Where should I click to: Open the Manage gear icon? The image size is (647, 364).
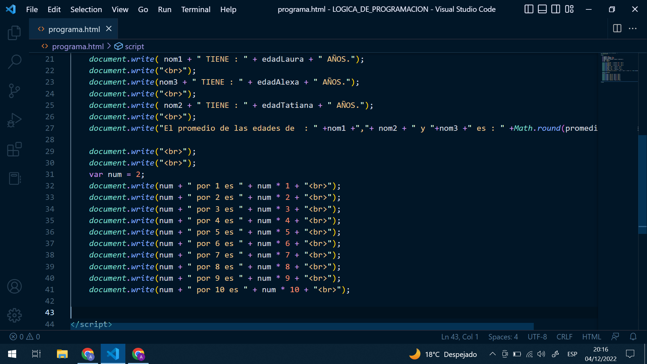(x=14, y=315)
